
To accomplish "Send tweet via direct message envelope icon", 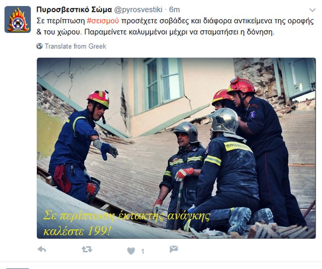I will click(174, 249).
